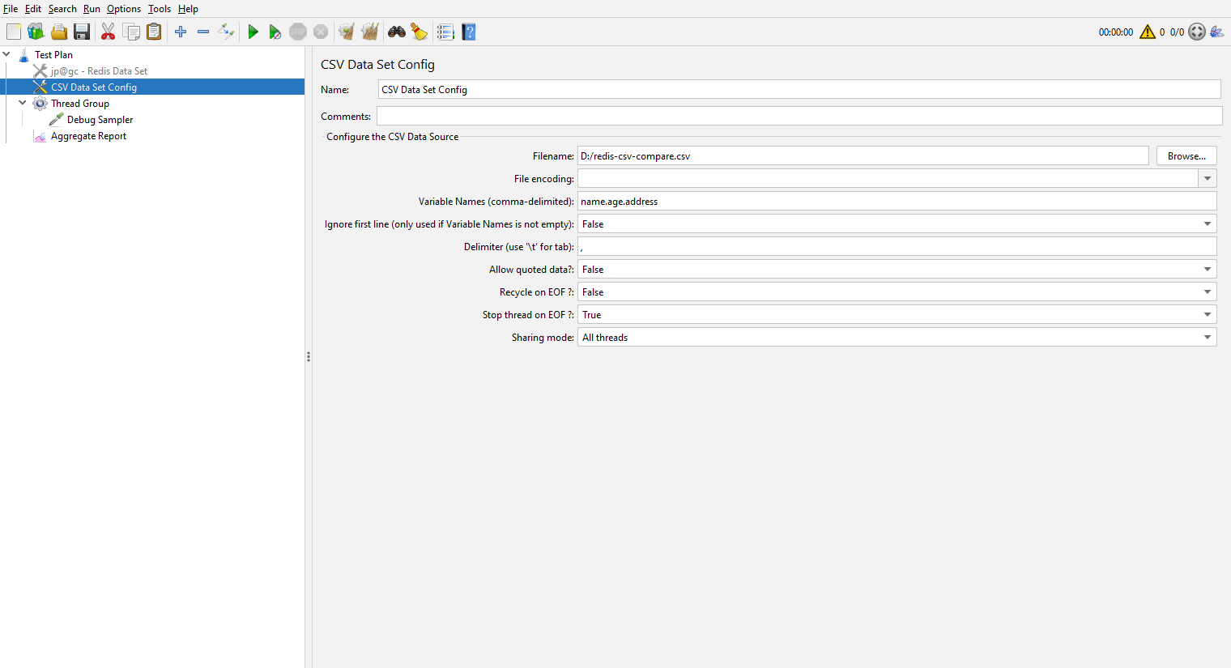Select the Debug Sampler tree item
The height and width of the screenshot is (668, 1231).
[x=100, y=119]
